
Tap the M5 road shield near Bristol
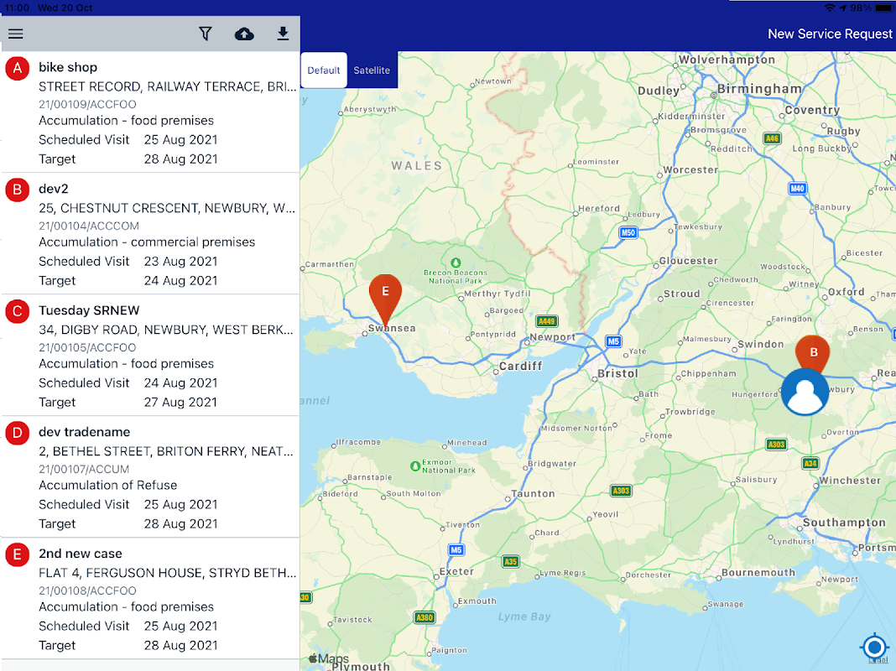click(x=613, y=341)
